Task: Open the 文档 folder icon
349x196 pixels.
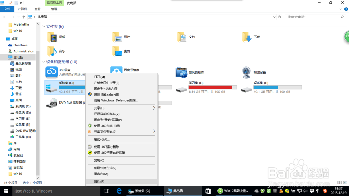Action: (x=182, y=37)
